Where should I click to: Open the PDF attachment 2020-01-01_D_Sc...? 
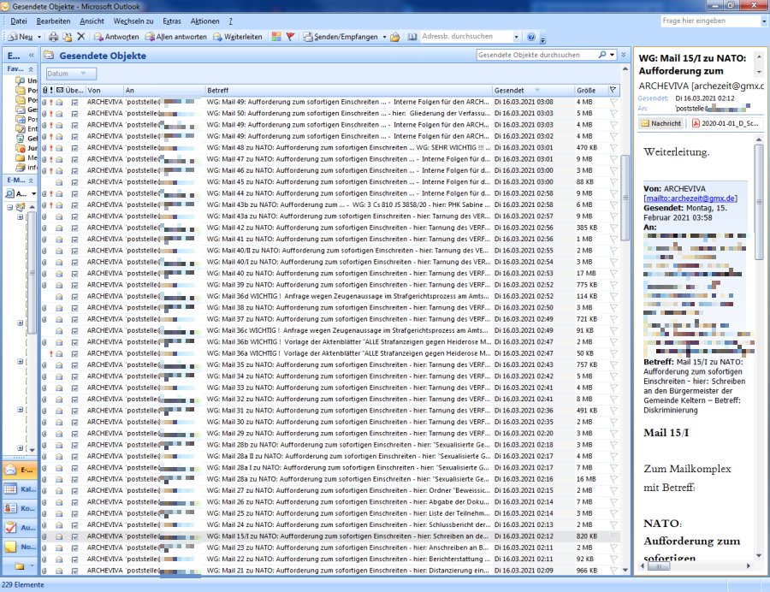pyautogui.click(x=726, y=123)
